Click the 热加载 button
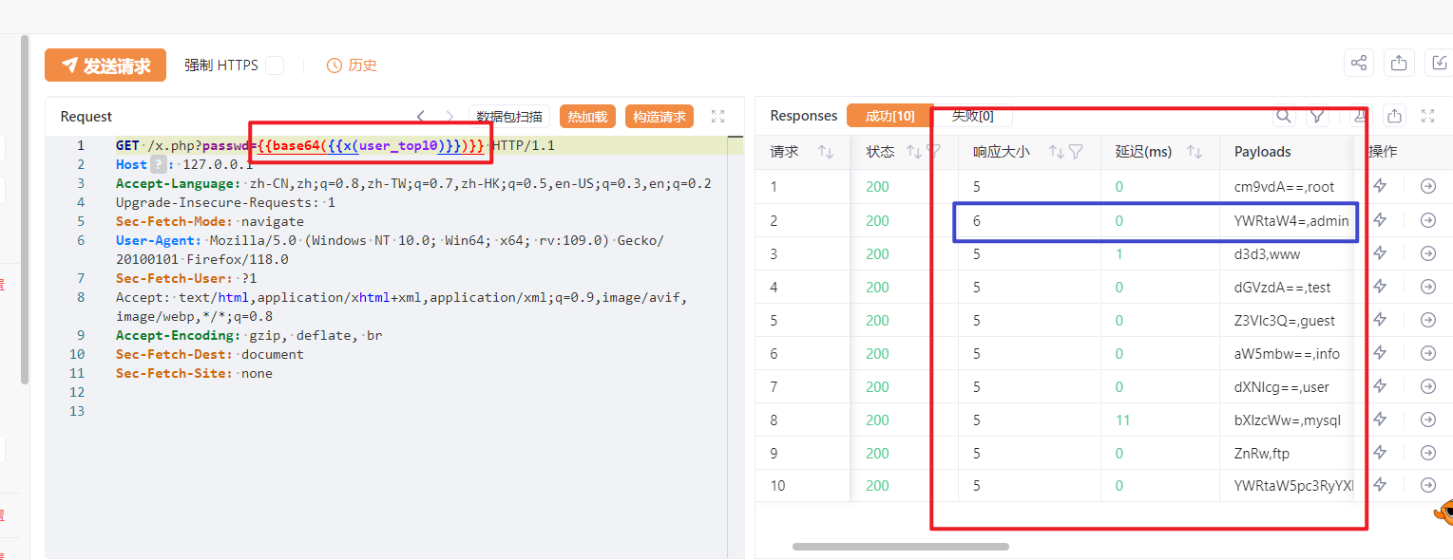This screenshot has width=1453, height=560. click(587, 117)
